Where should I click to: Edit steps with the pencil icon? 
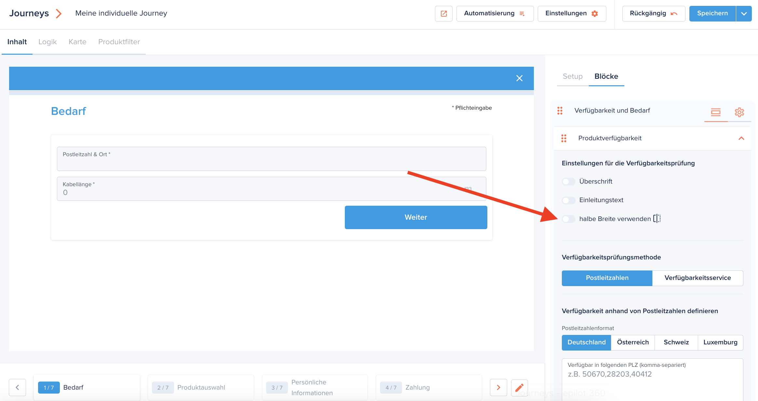pos(519,387)
